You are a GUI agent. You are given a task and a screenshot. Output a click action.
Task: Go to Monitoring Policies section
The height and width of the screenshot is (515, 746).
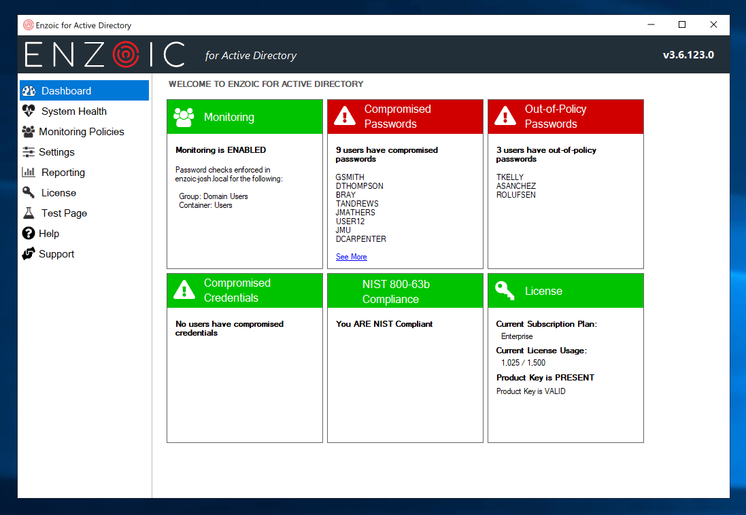(x=81, y=132)
